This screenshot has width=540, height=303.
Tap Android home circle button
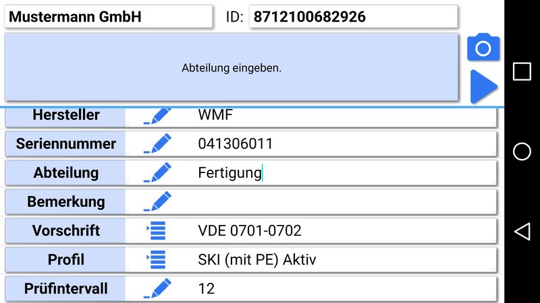tap(522, 151)
